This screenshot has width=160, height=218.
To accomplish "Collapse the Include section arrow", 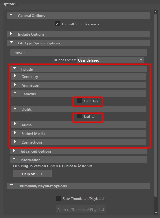I will tap(14, 68).
